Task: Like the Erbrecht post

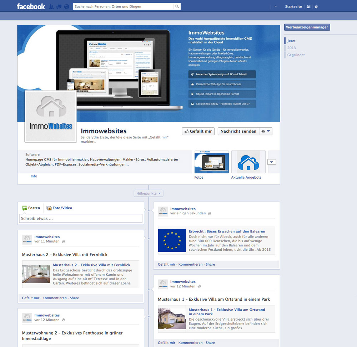Action: [166, 264]
